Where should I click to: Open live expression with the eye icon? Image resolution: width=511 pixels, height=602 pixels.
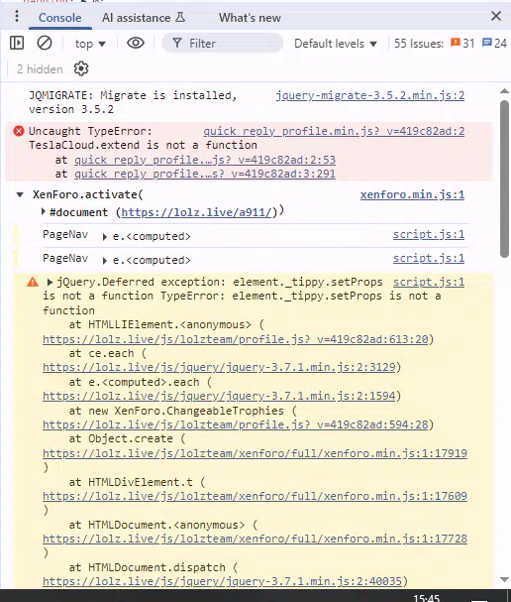(136, 43)
